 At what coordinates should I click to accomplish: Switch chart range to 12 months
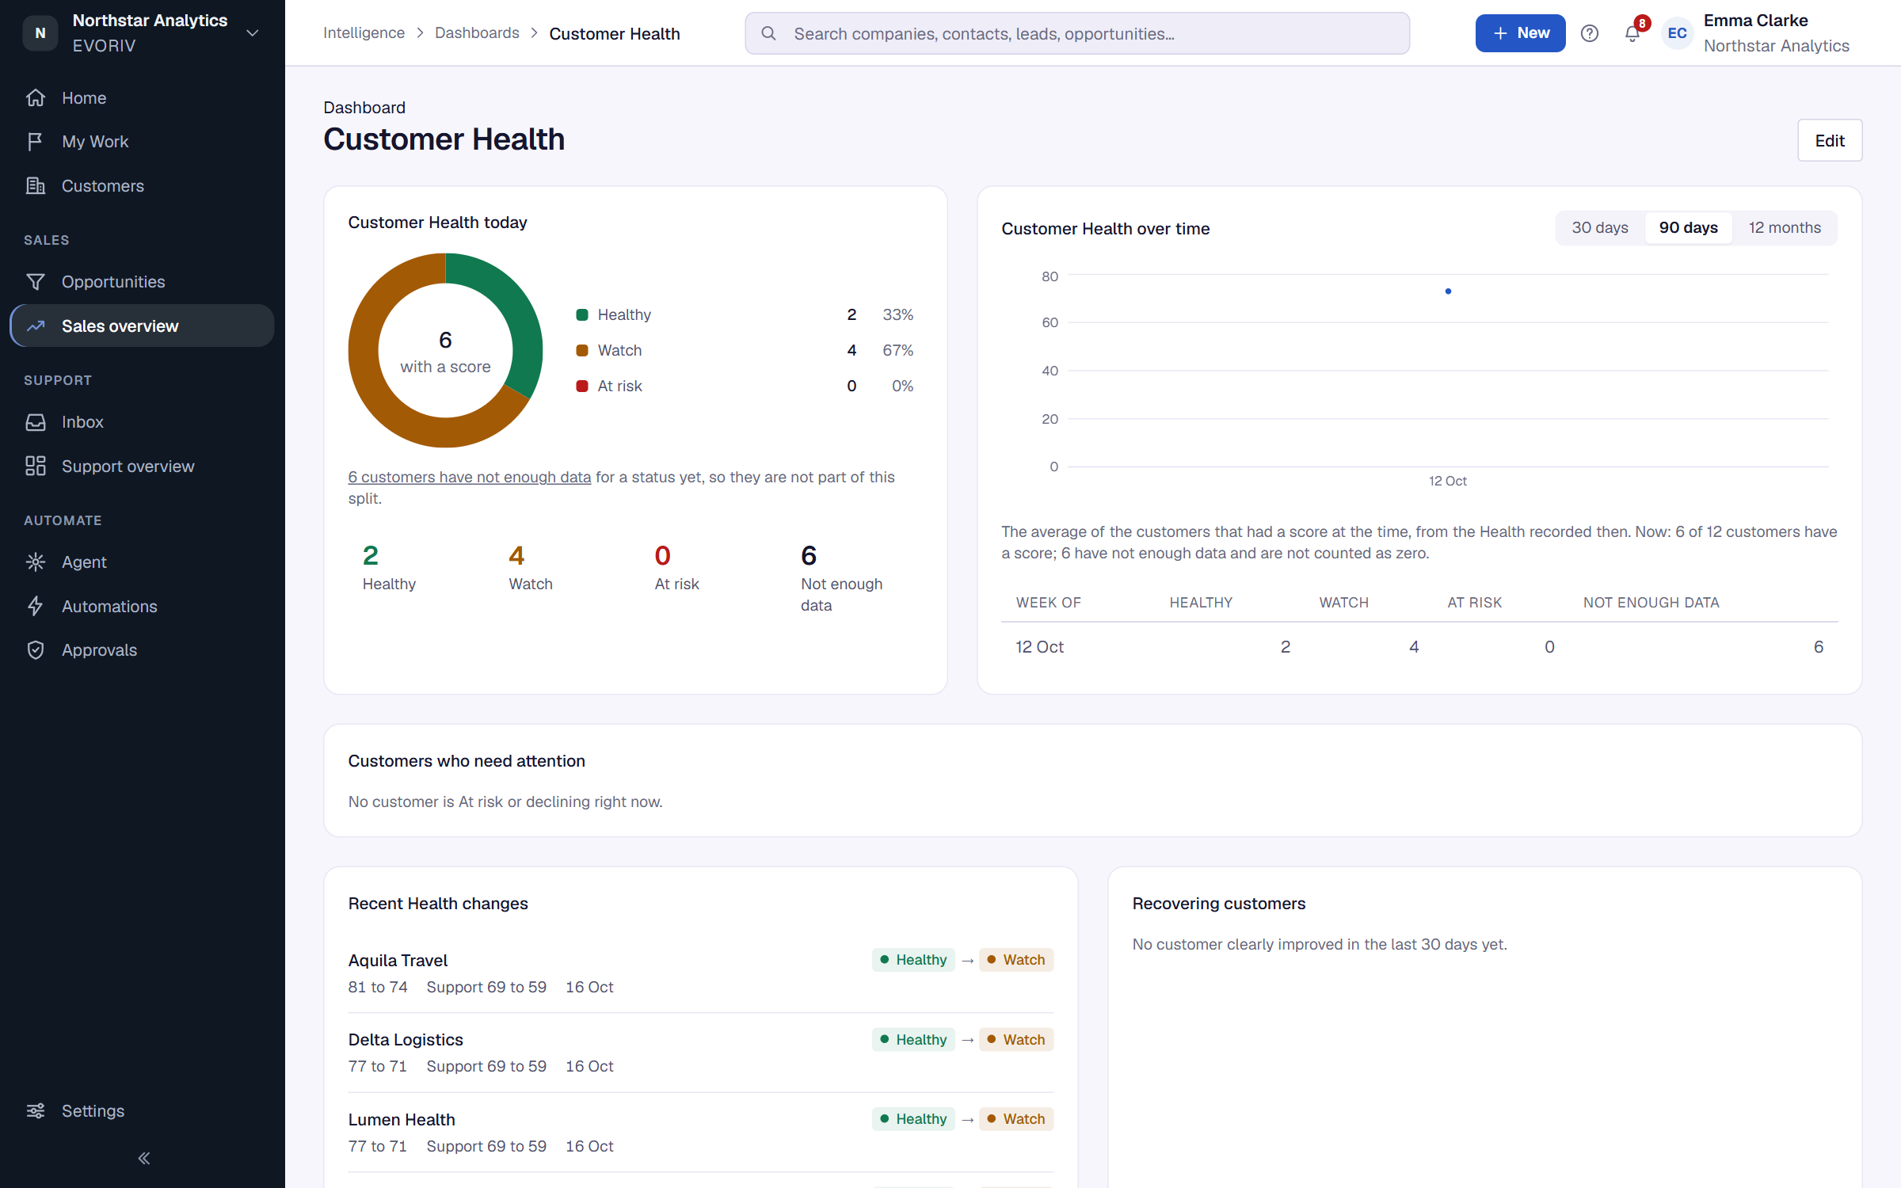1785,228
